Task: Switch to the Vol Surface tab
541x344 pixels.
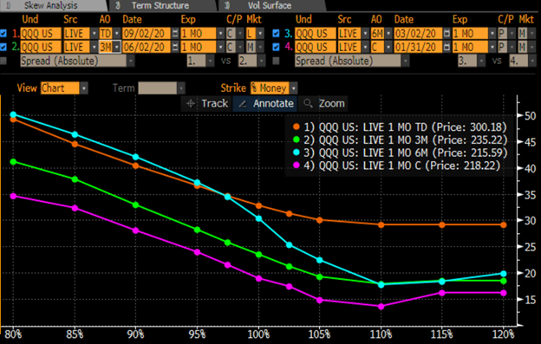Action: [270, 5]
